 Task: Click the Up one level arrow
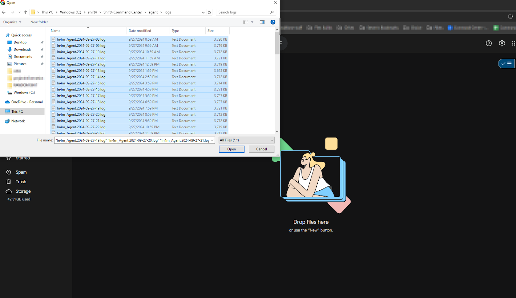click(x=26, y=12)
